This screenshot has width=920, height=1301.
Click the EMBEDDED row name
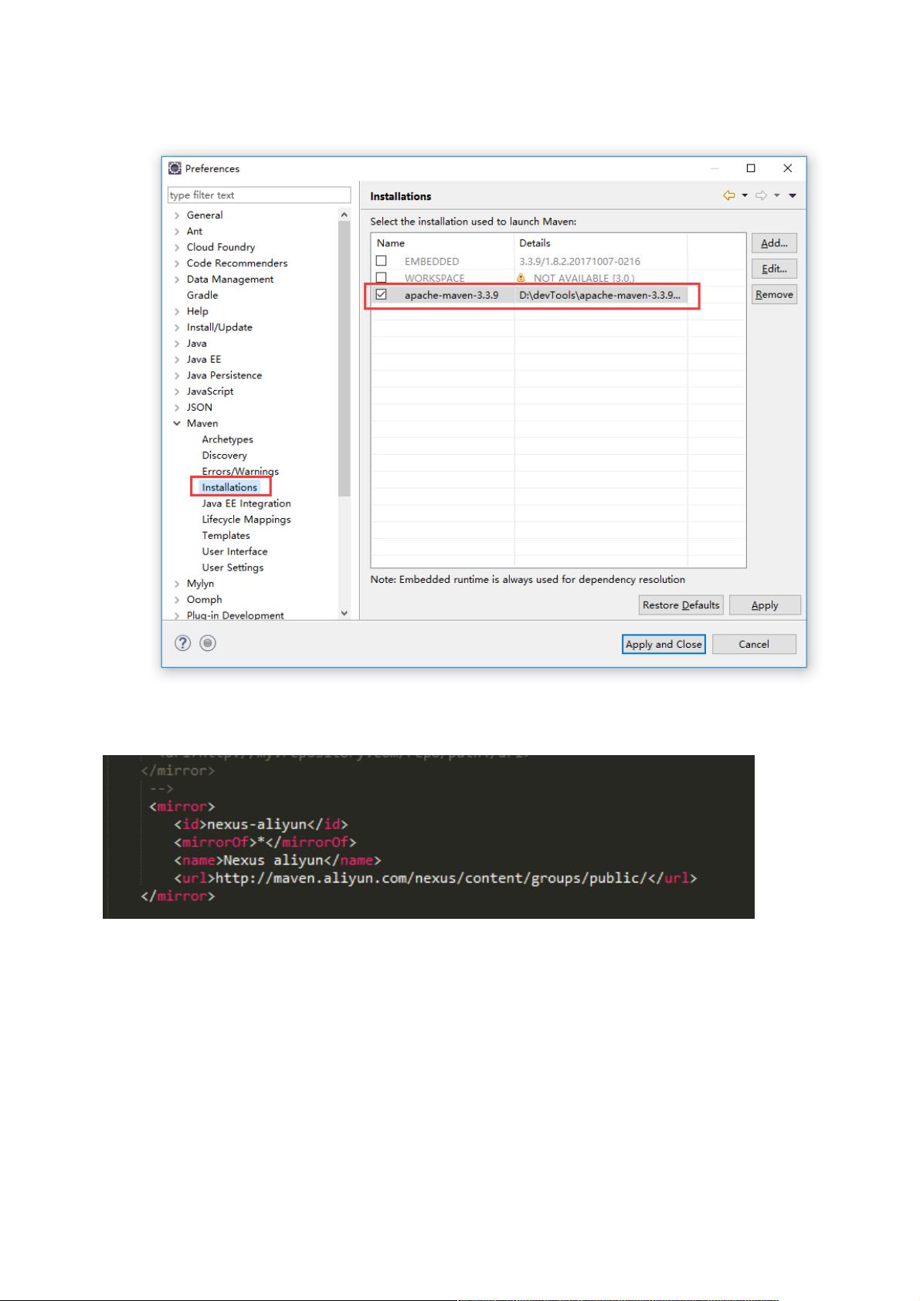pyautogui.click(x=432, y=262)
